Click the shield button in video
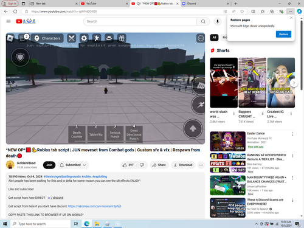This screenshot has height=228, width=304. 20,57
